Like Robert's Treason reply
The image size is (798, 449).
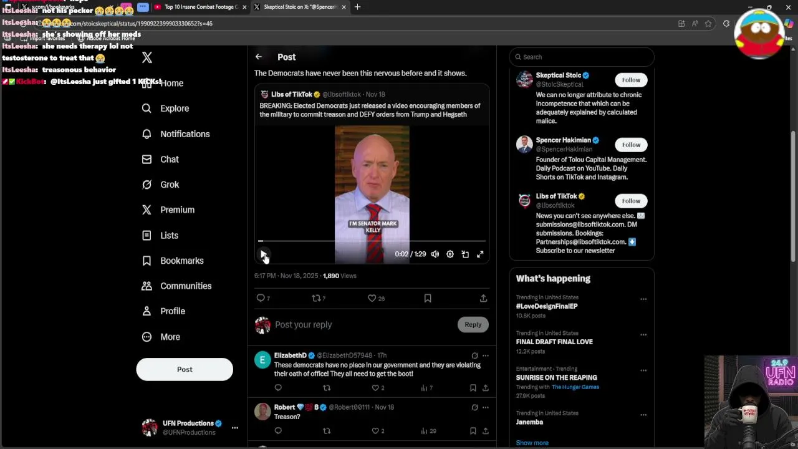pyautogui.click(x=378, y=431)
